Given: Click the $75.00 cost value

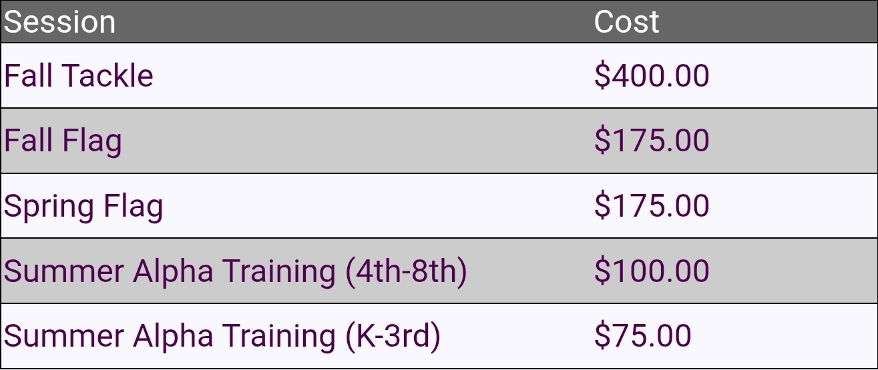Looking at the screenshot, I should coord(642,336).
